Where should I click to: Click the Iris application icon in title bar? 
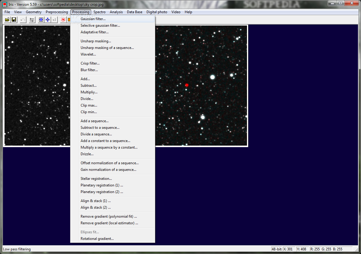5,4
